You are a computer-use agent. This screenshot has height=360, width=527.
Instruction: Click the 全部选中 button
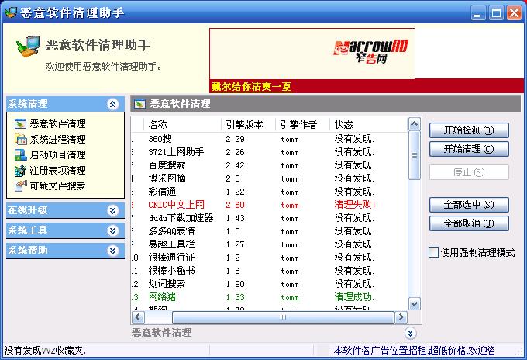[x=469, y=205]
